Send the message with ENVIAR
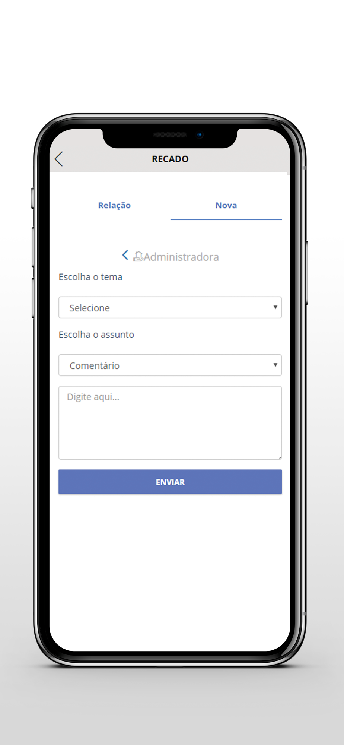The image size is (344, 745). coord(170,482)
